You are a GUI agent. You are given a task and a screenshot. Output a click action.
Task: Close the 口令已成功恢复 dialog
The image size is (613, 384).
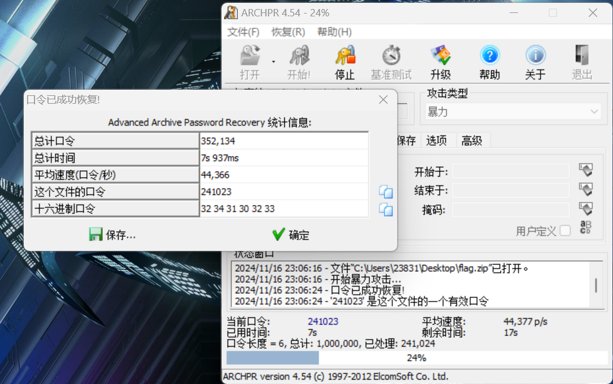point(383,100)
